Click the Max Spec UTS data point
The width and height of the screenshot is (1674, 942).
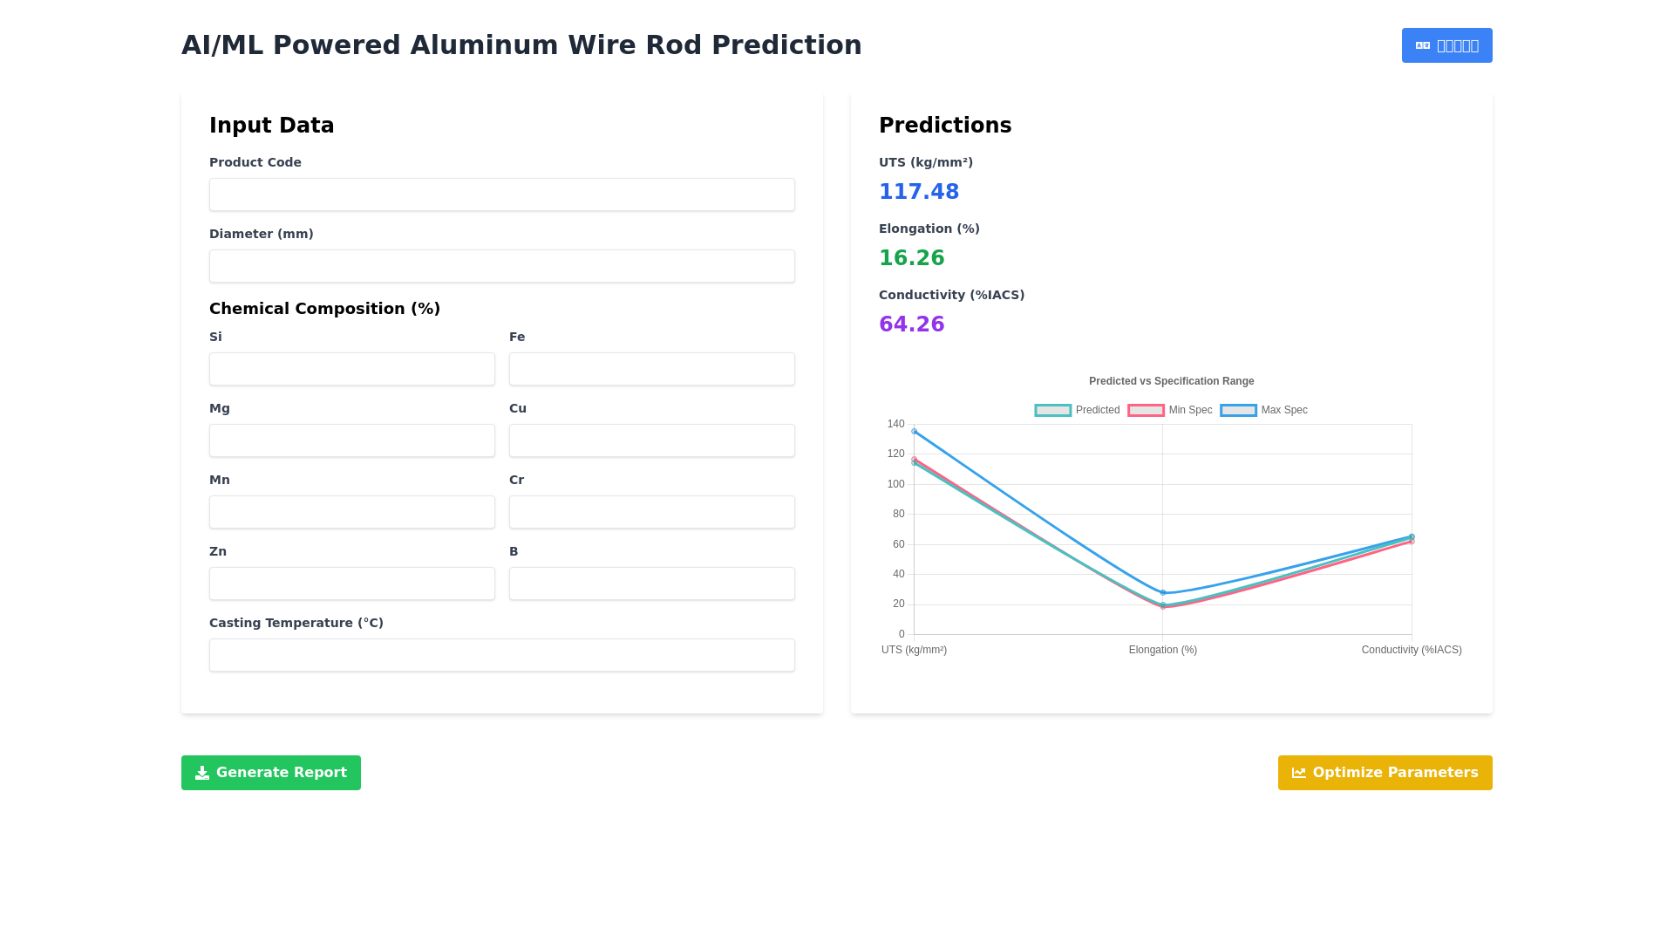pos(915,432)
